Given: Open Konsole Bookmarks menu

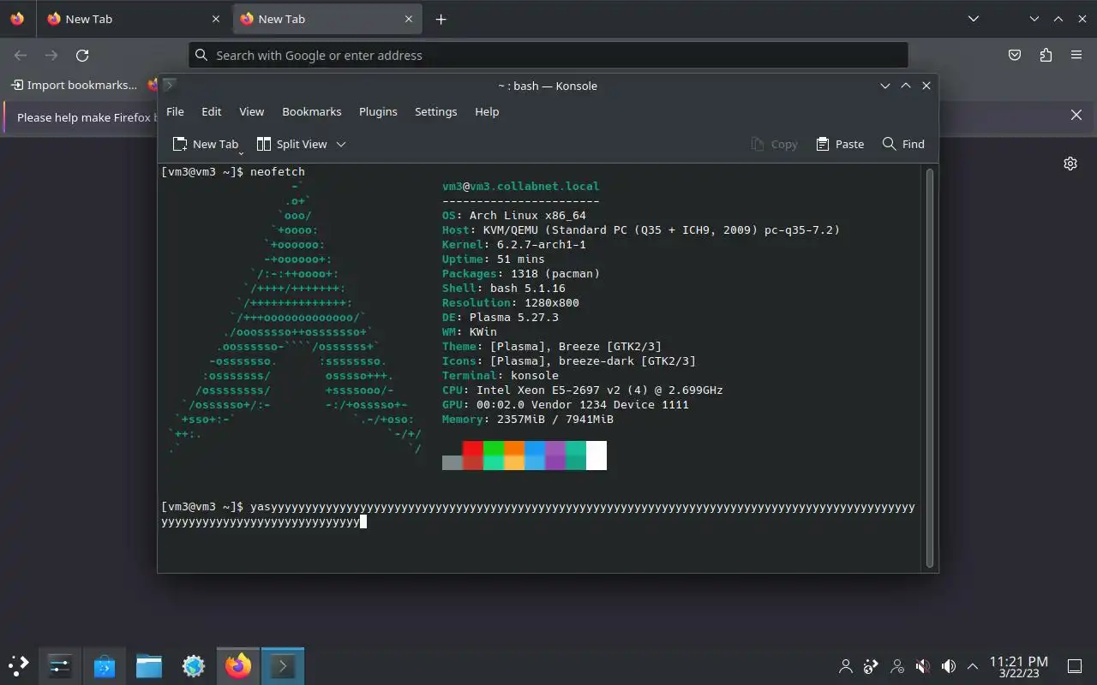Looking at the screenshot, I should click(x=312, y=111).
